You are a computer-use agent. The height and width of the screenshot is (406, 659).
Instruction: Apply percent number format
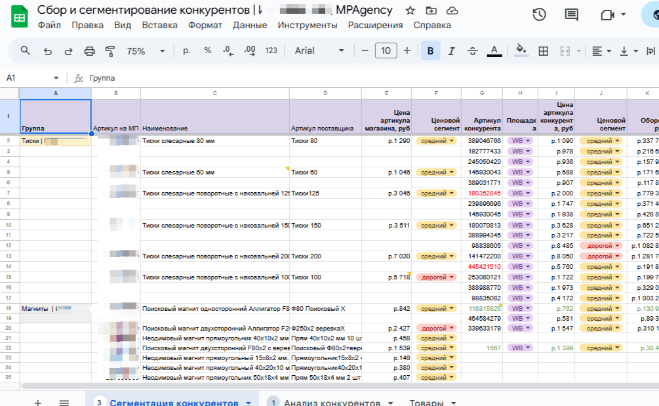pyautogui.click(x=208, y=51)
